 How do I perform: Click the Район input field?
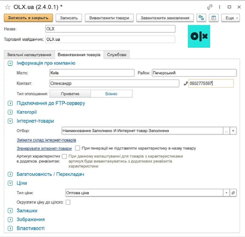pyautogui.click(x=194, y=73)
